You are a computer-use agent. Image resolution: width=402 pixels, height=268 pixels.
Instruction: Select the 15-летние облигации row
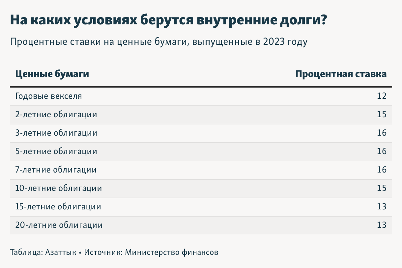click(201, 207)
